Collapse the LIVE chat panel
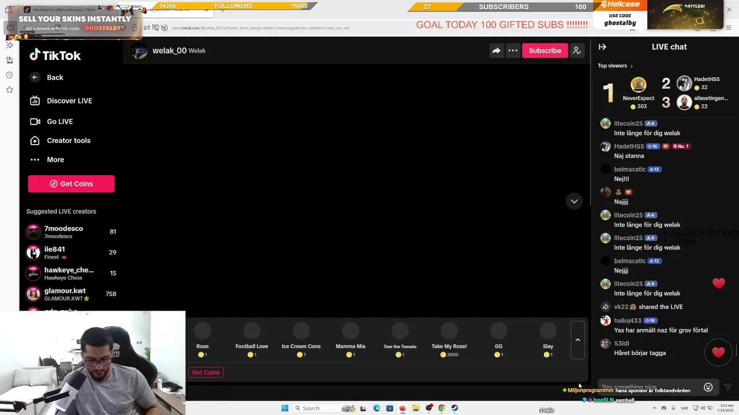 (x=602, y=47)
